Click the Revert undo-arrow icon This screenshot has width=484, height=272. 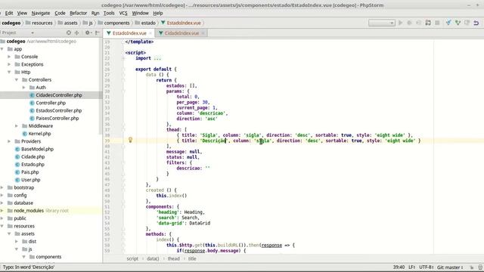click(476, 23)
